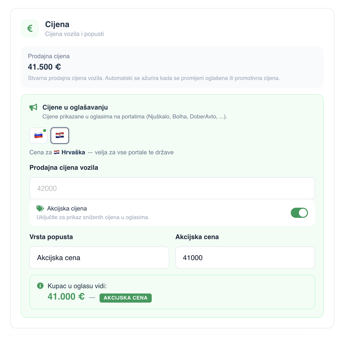This screenshot has width=346, height=337.
Task: Click the green price tag icon
Action: [x=40, y=208]
